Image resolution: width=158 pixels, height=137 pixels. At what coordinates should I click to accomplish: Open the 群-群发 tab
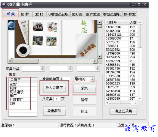coord(130,14)
